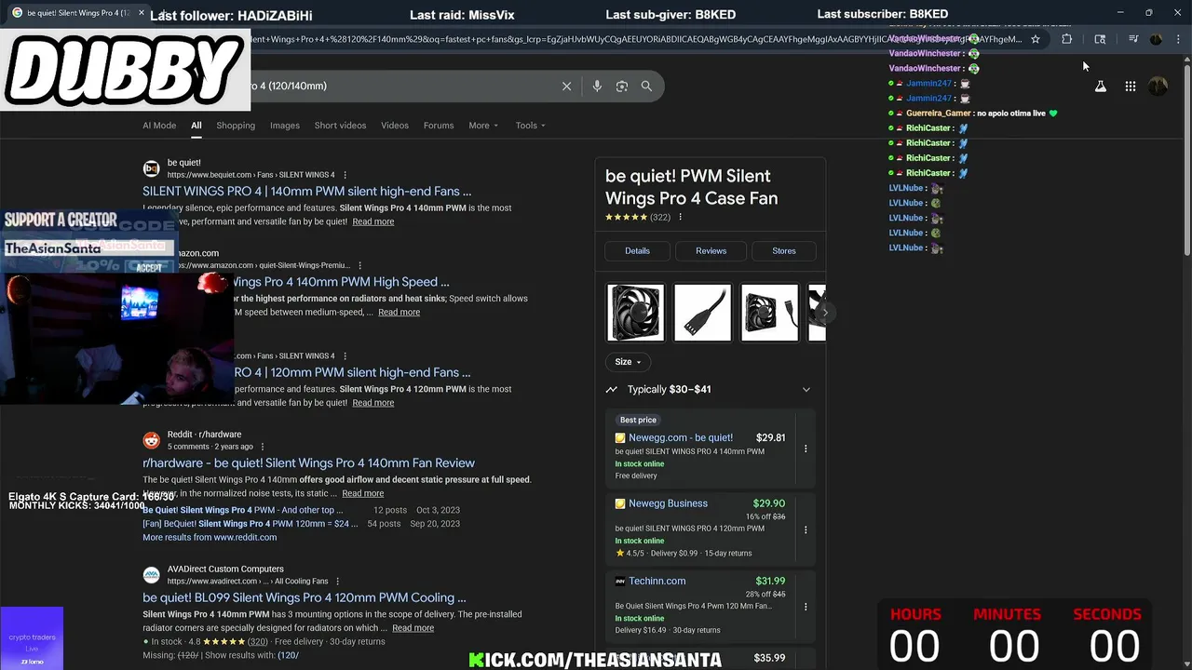Open search by image camera icon
Screen dimensions: 1192x670
tap(622, 86)
